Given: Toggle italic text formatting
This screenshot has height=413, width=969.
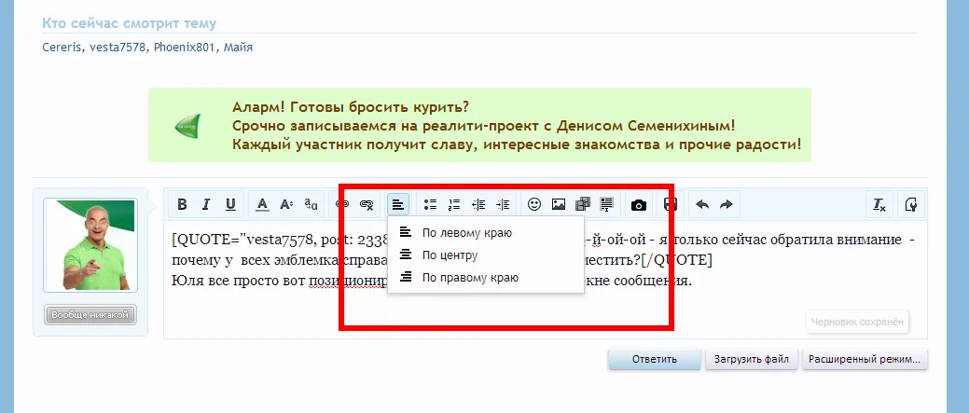Looking at the screenshot, I should pyautogui.click(x=206, y=205).
